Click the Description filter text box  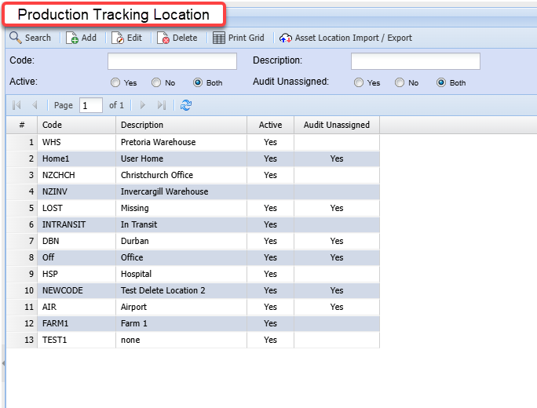pos(415,61)
